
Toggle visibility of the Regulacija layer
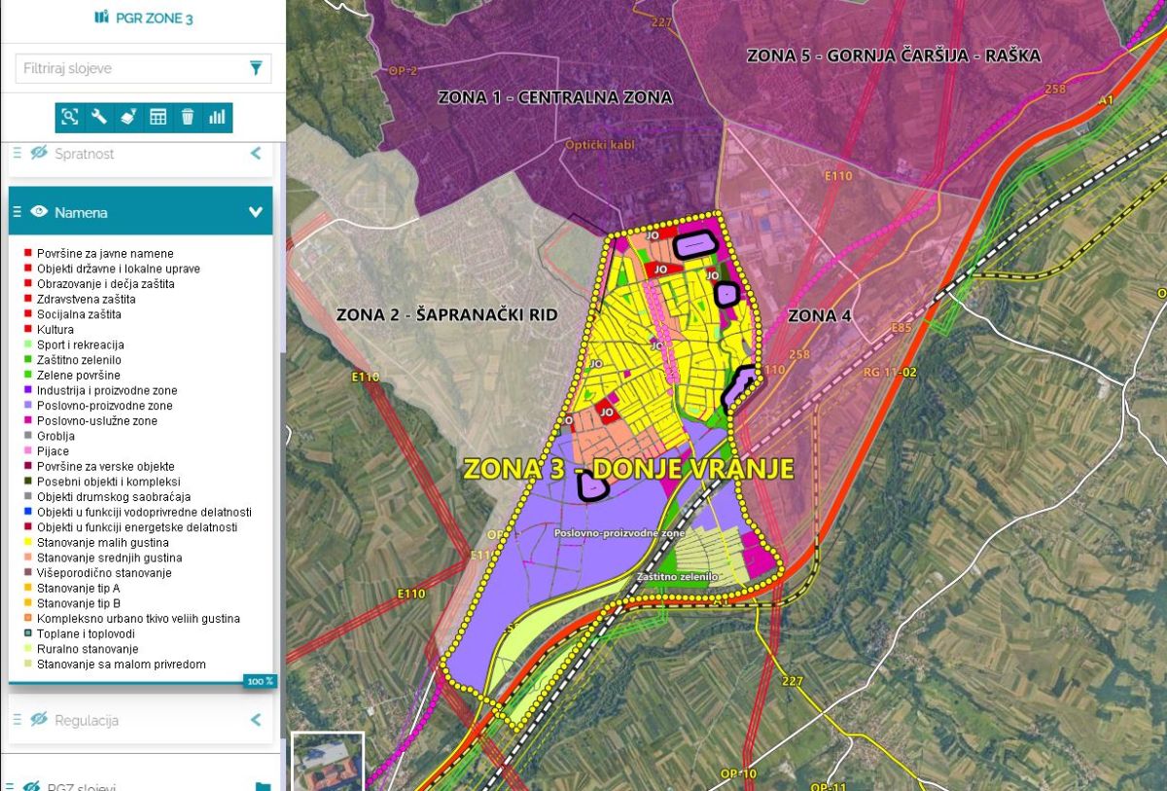click(39, 720)
